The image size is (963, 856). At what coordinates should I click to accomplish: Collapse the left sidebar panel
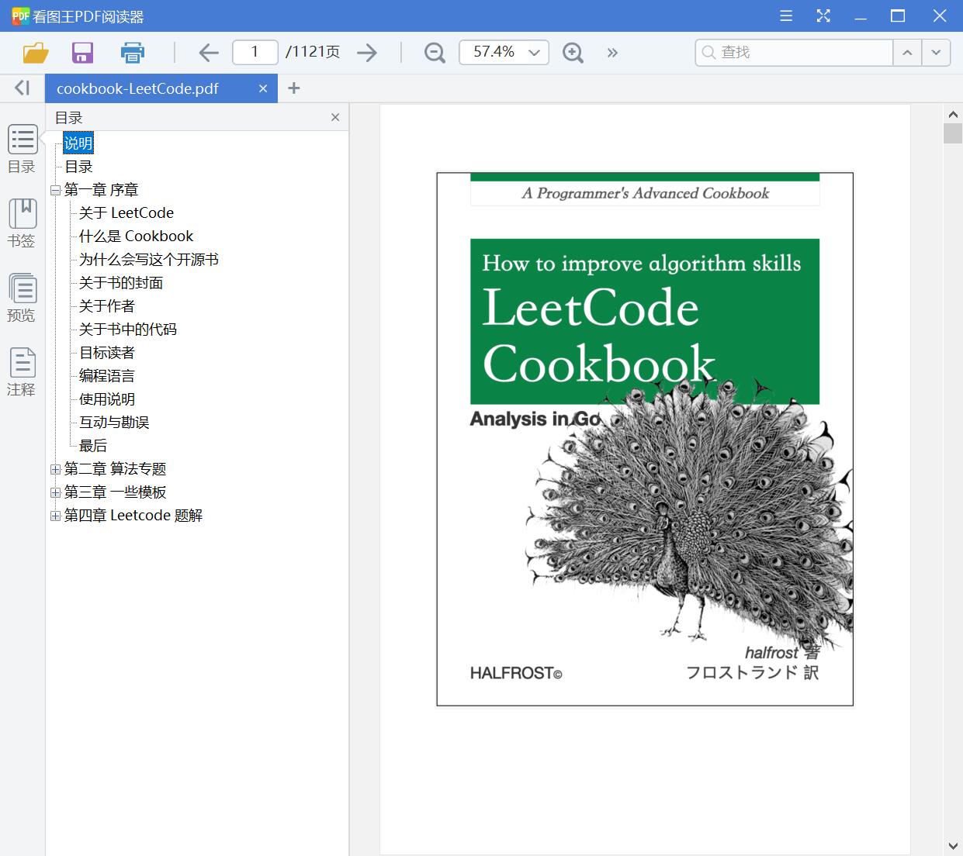pos(23,88)
